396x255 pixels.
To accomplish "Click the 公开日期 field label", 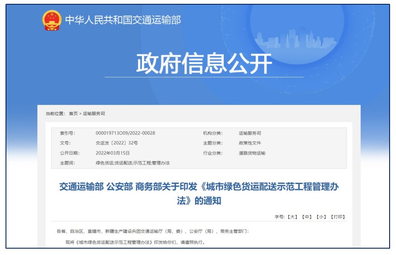I will coord(70,153).
